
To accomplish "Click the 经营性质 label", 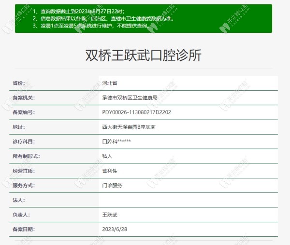I will (x=24, y=171).
